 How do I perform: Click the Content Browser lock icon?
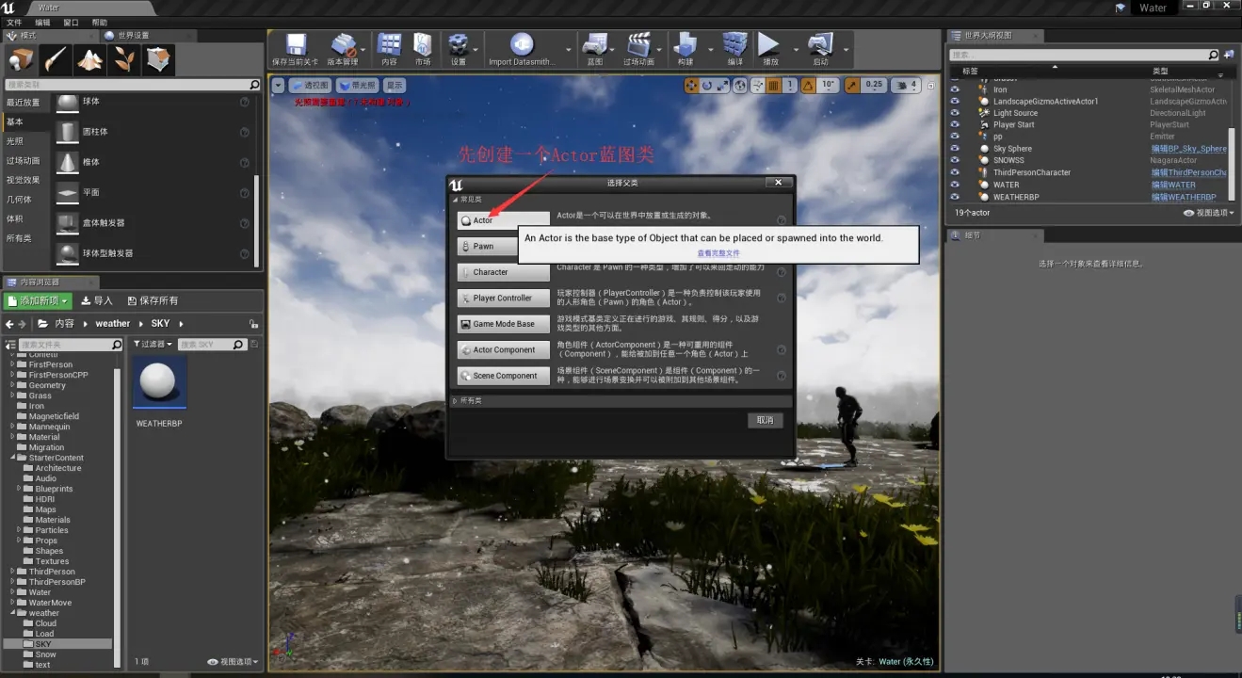coord(253,323)
